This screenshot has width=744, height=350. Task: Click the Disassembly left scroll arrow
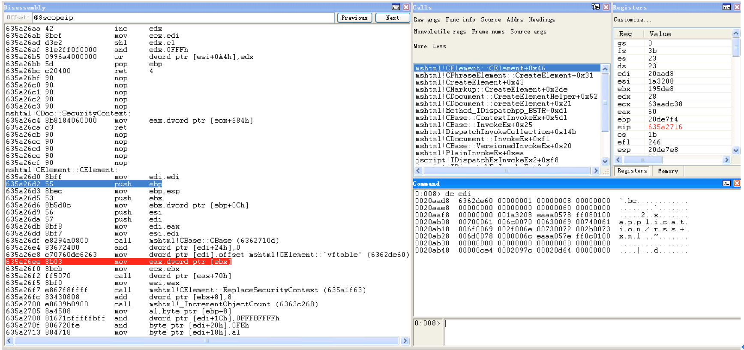(x=9, y=341)
